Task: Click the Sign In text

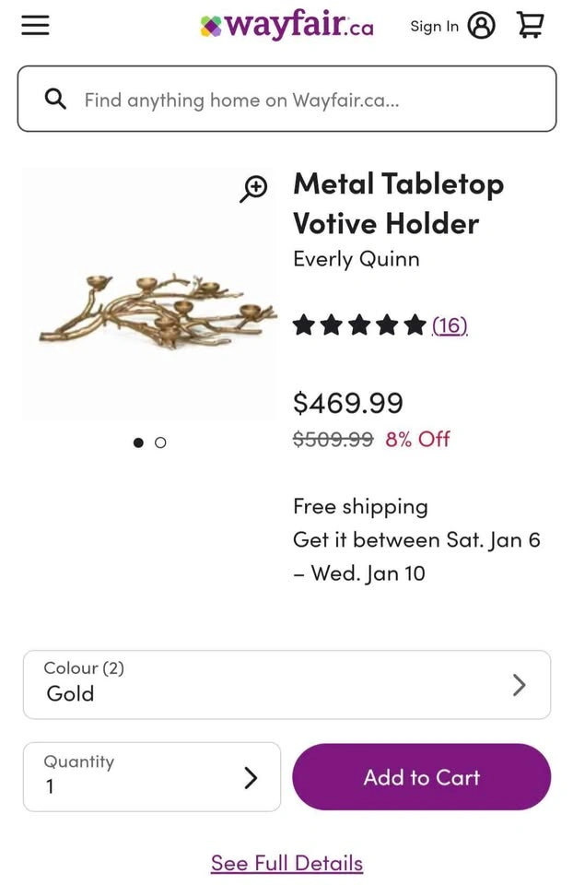Action: (x=434, y=26)
